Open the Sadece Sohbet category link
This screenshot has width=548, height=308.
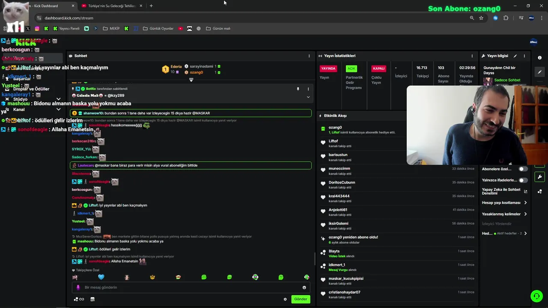pyautogui.click(x=507, y=80)
